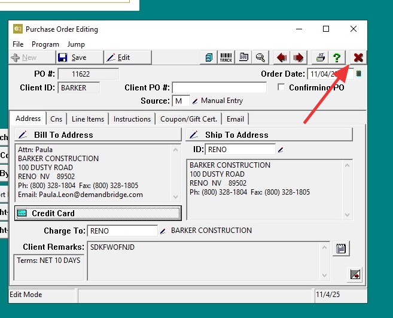The image size is (393, 318).
Task: Open help with green question mark
Action: tap(337, 57)
